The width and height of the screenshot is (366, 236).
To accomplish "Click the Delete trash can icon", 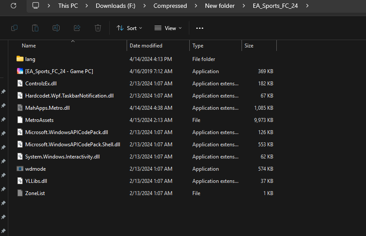I will (x=98, y=28).
